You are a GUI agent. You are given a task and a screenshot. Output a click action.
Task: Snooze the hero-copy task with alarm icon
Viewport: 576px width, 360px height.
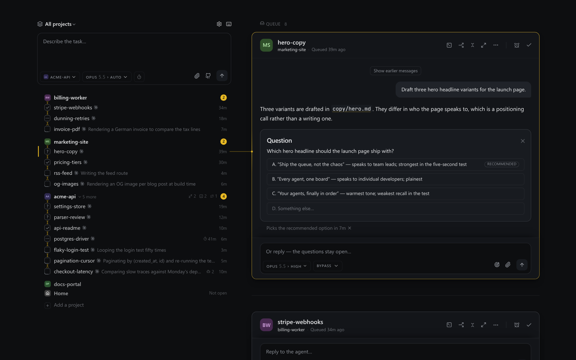pos(517,45)
